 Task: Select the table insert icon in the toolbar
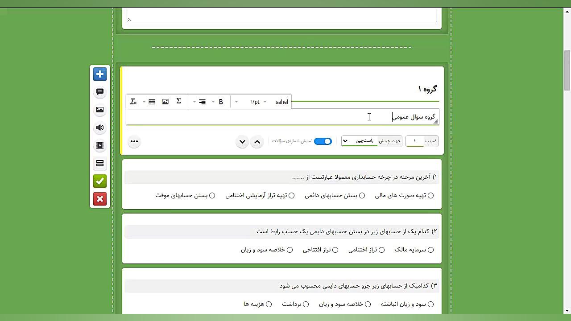[x=152, y=102]
